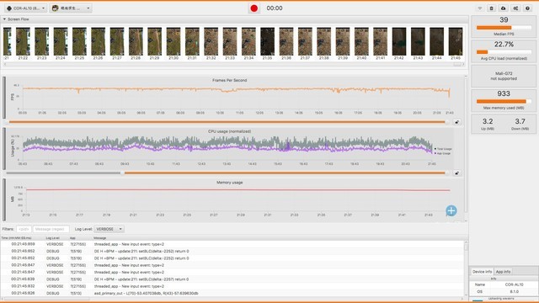The image size is (539, 303).
Task: Click the Message column header
Action: [99, 237]
